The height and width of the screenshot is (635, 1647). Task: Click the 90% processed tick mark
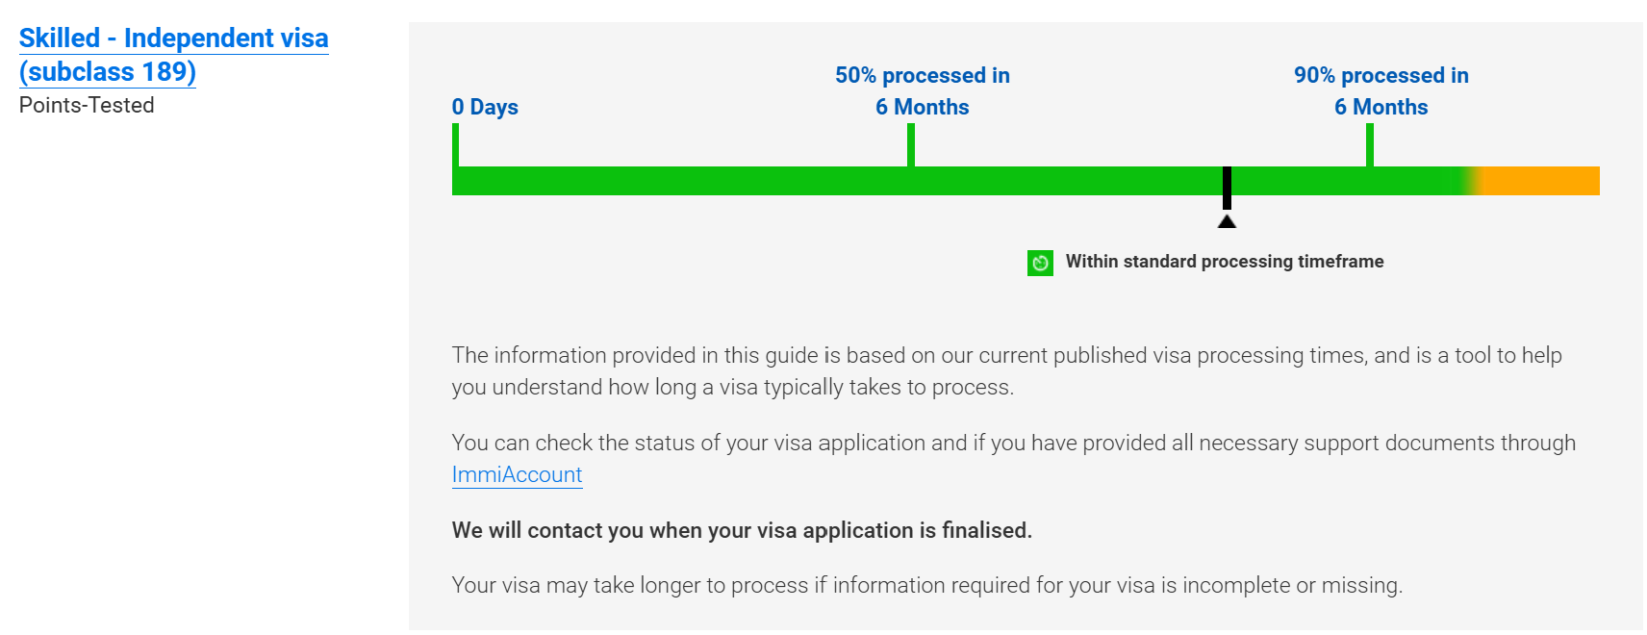[x=1370, y=145]
